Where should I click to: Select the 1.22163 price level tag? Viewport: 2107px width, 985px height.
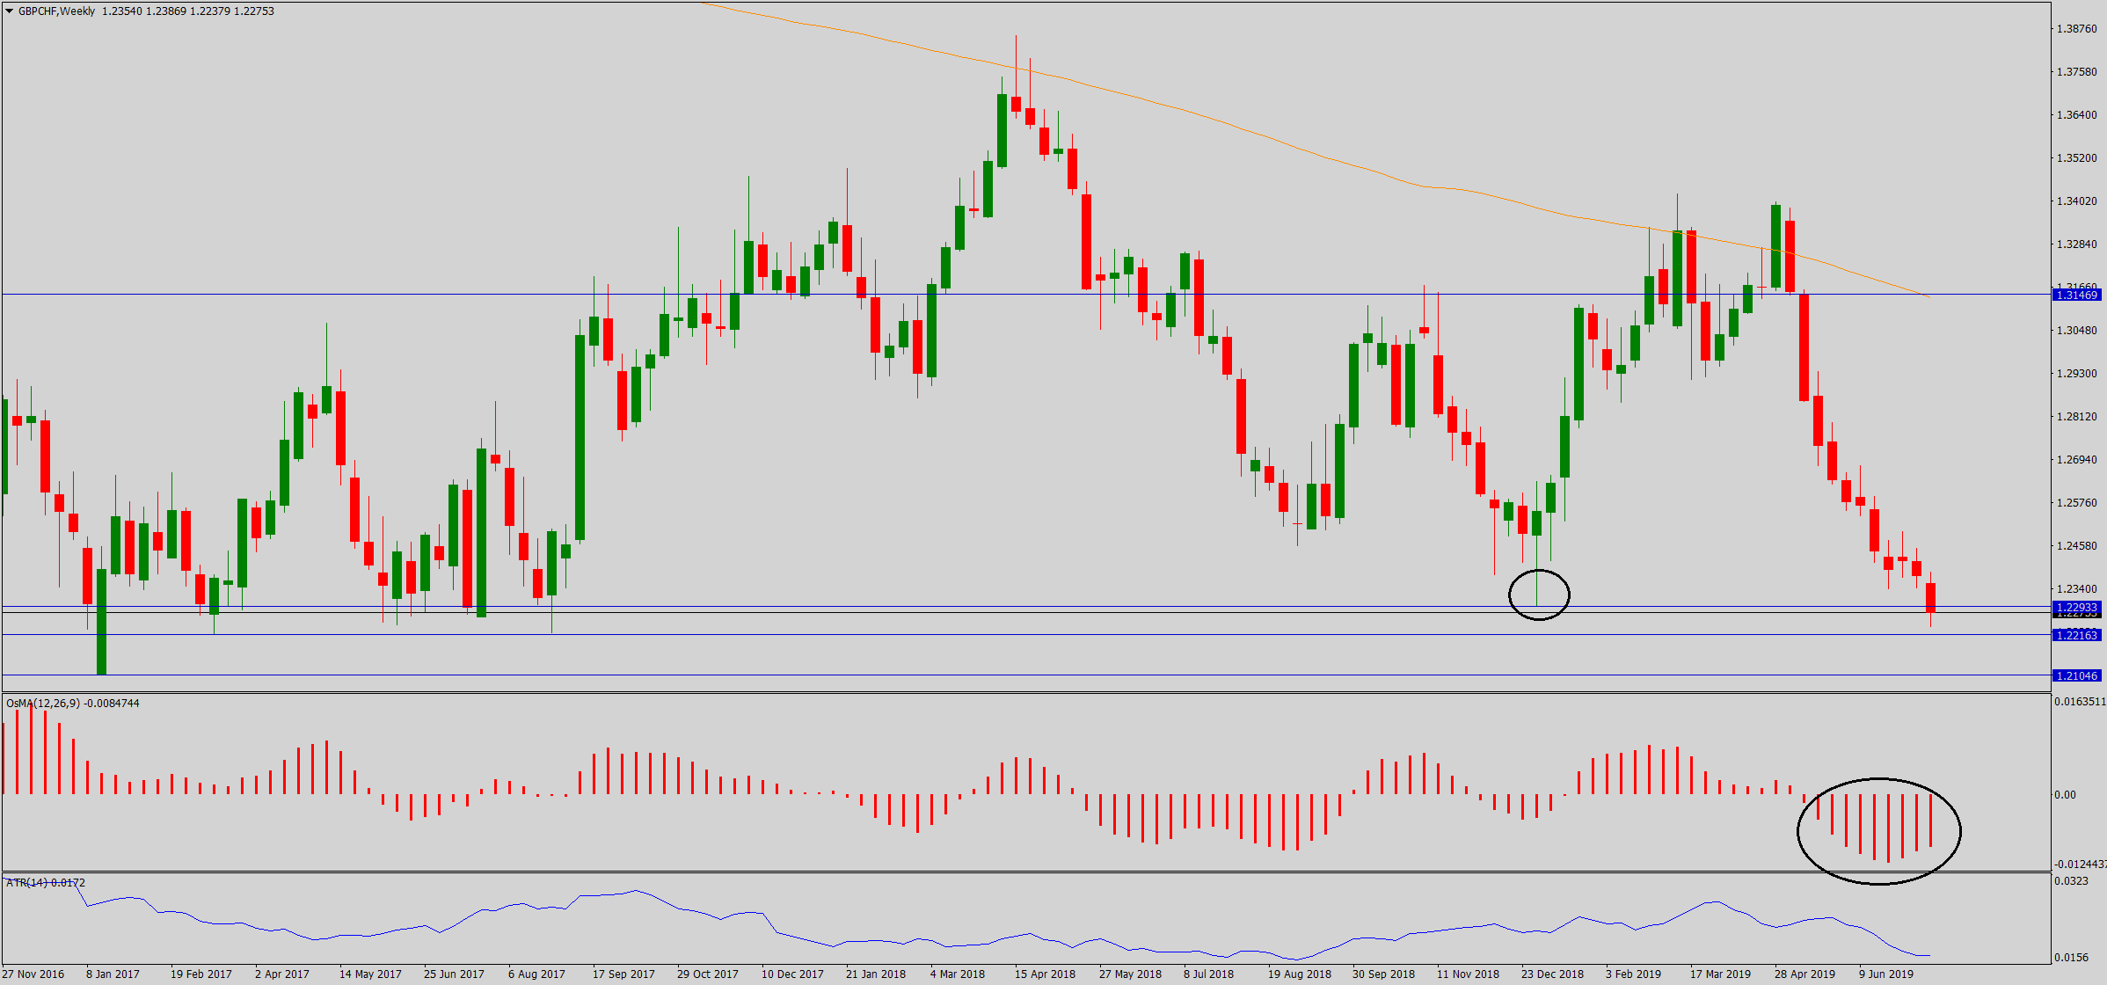(x=2077, y=635)
